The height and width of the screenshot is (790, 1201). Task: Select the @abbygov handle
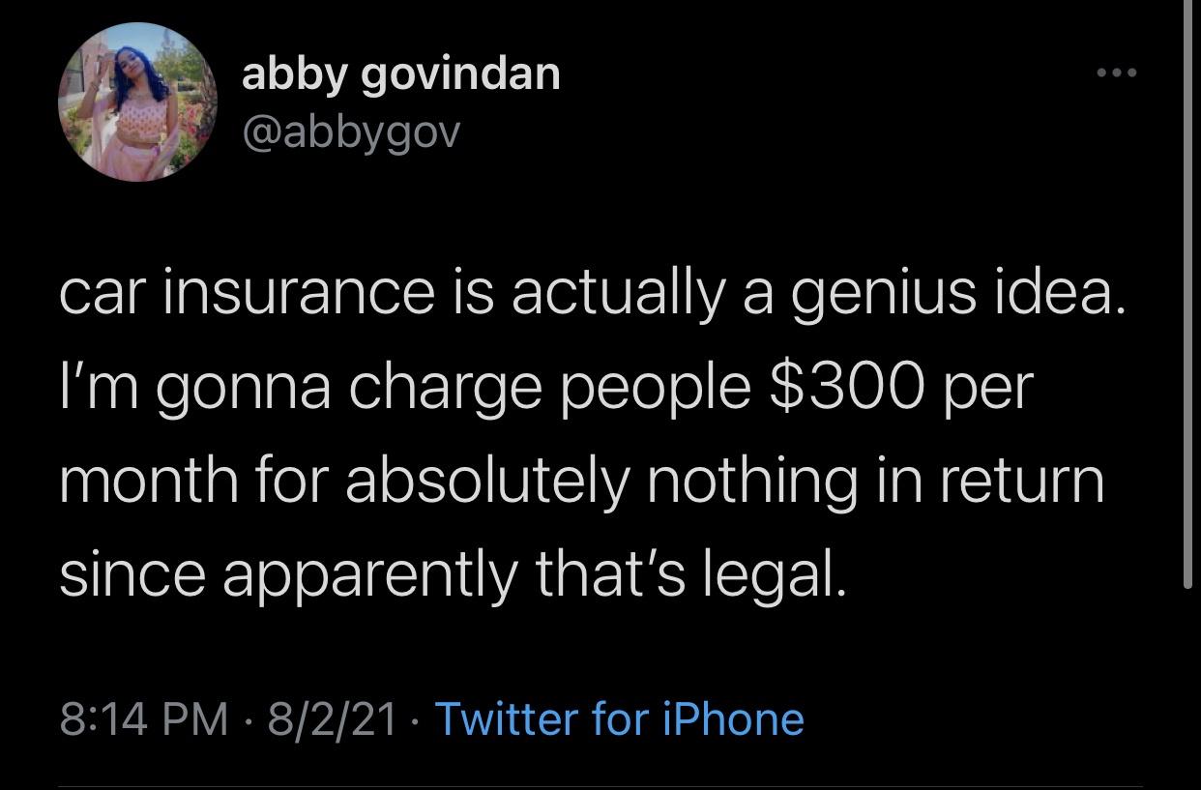[352, 133]
